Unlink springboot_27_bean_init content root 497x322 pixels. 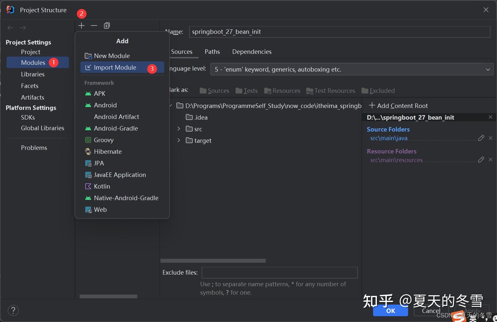coord(491,117)
